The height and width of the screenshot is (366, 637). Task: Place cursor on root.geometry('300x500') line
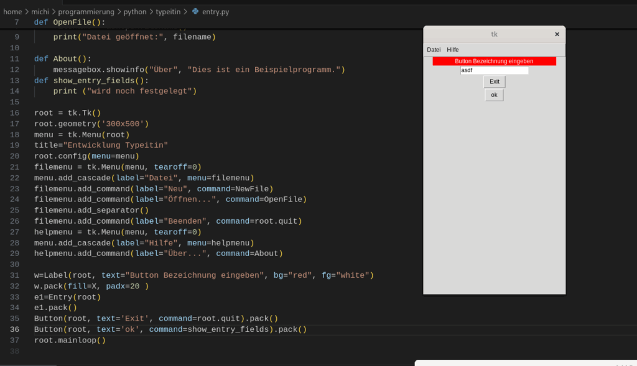pos(91,124)
